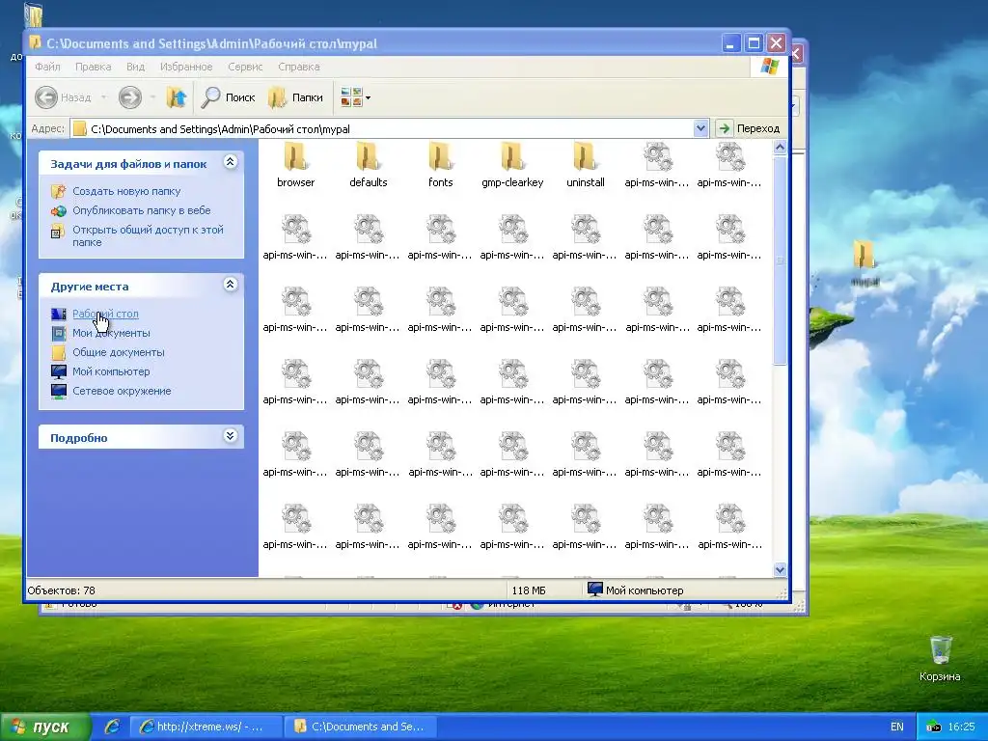This screenshot has height=741, width=988.
Task: Expand the address bar dropdown list
Action: [700, 128]
